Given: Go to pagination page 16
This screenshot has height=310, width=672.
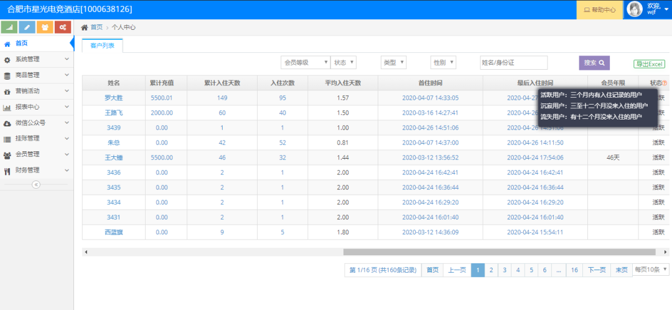Looking at the screenshot, I should (574, 270).
